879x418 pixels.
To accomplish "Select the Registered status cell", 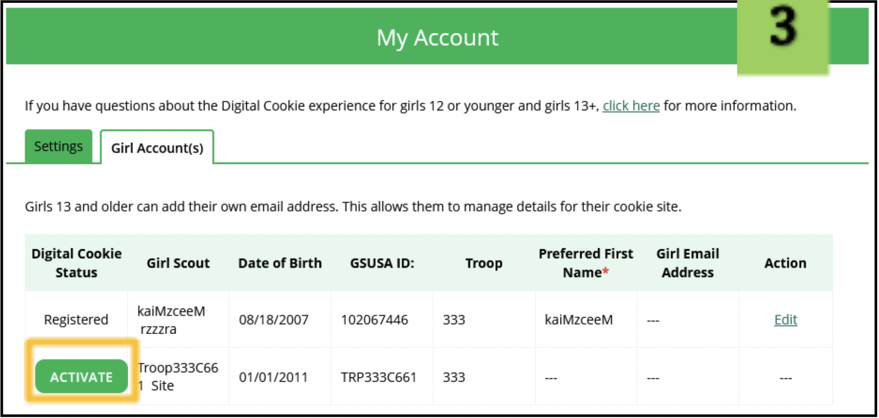I will [x=76, y=319].
